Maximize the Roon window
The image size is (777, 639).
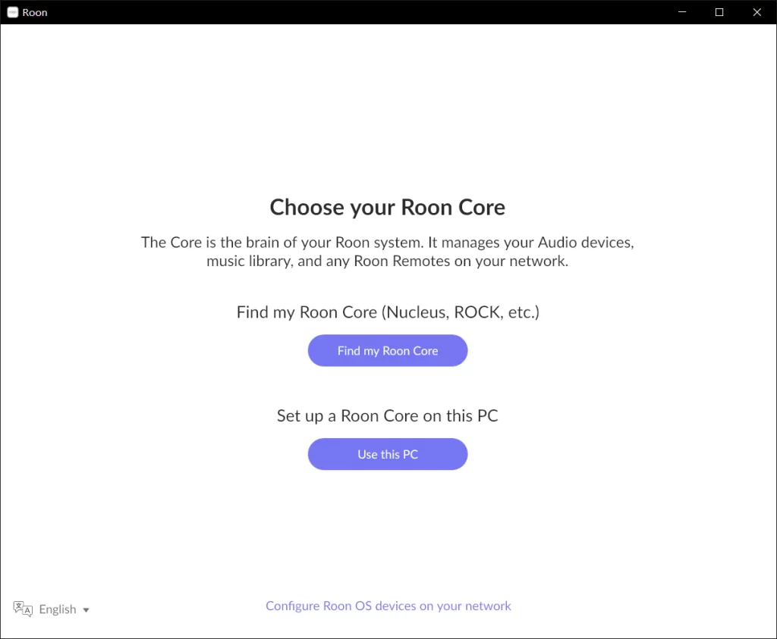point(719,12)
